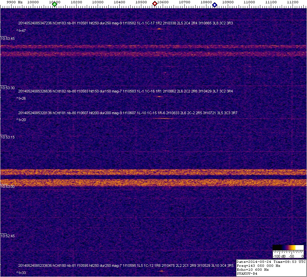Click the Freq=143 050 000 Hz info line
The image size is (307, 277).
click(258, 265)
